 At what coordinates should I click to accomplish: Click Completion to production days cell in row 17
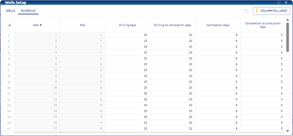pos(263,129)
